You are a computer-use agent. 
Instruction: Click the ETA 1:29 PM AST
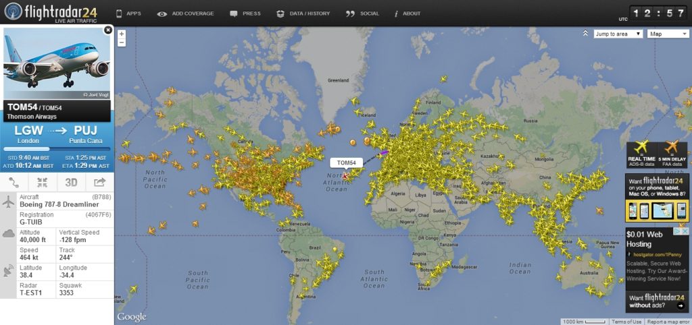point(86,166)
